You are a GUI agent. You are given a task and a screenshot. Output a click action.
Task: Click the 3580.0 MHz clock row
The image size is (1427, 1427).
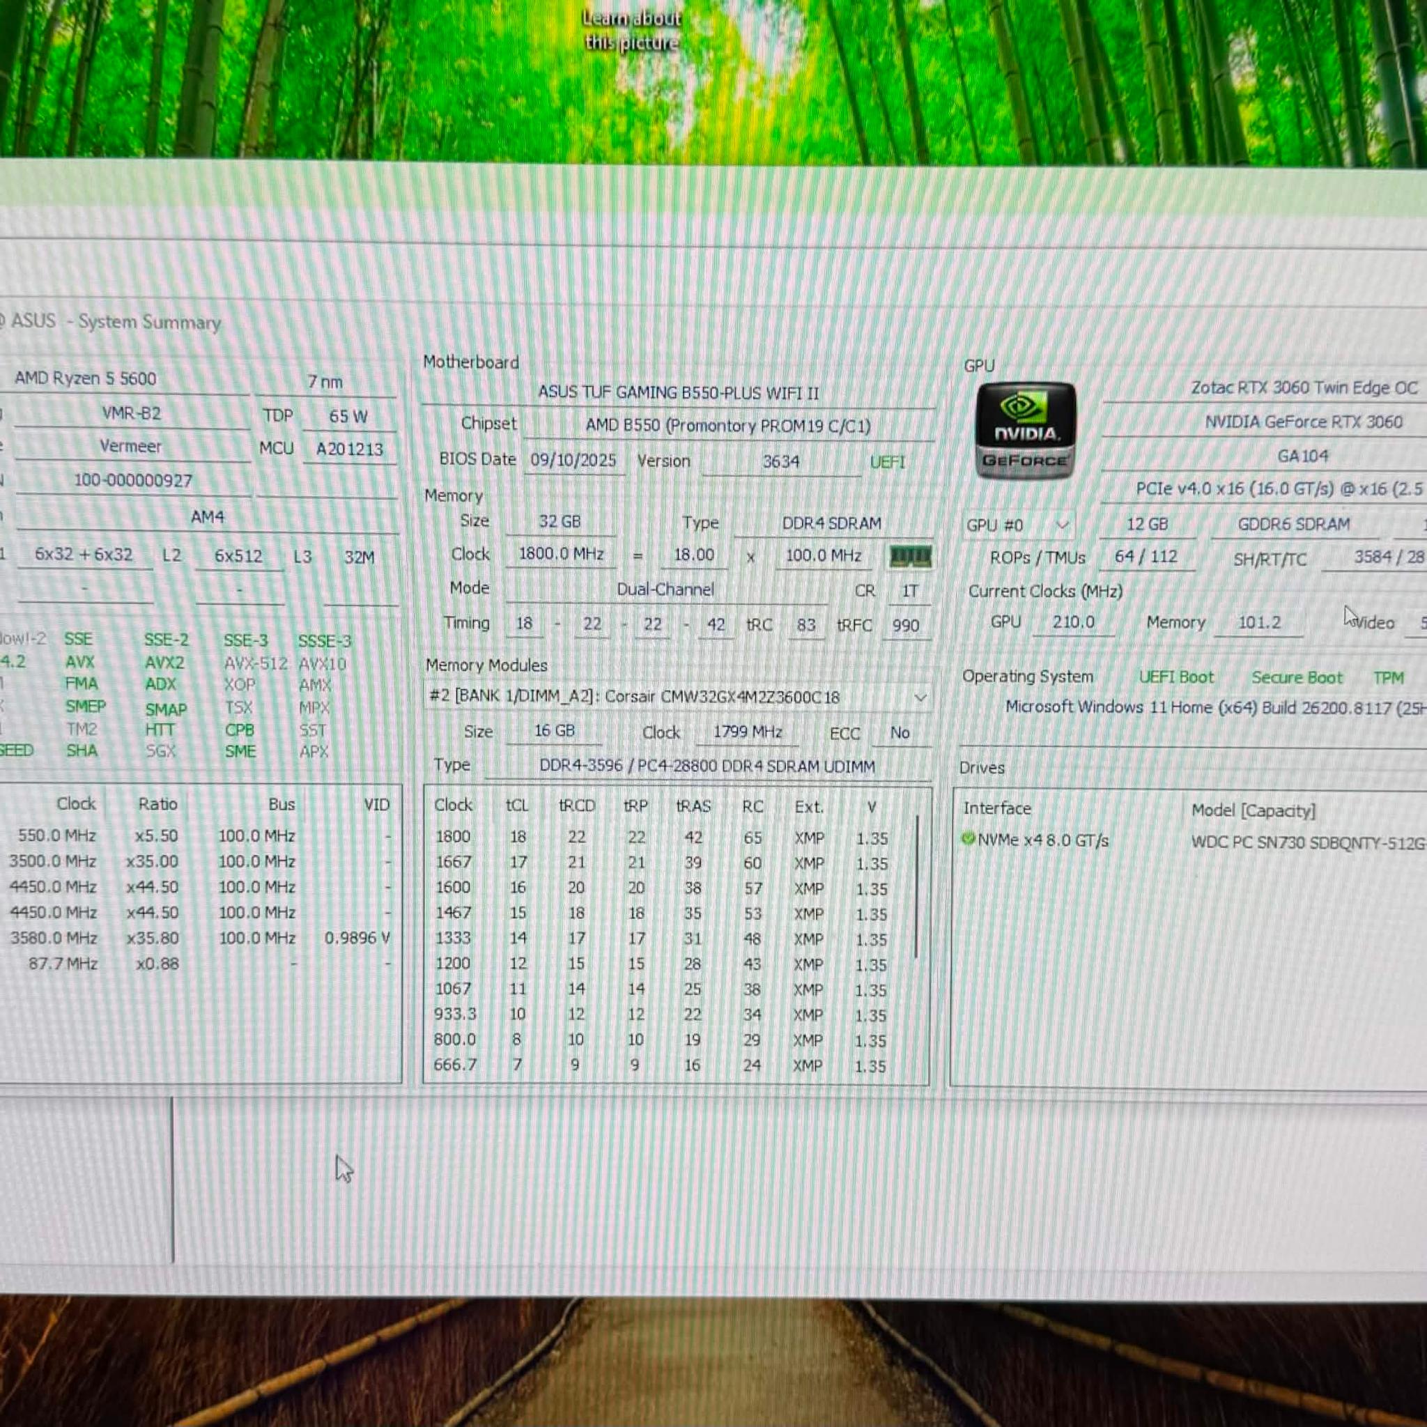[x=199, y=938]
